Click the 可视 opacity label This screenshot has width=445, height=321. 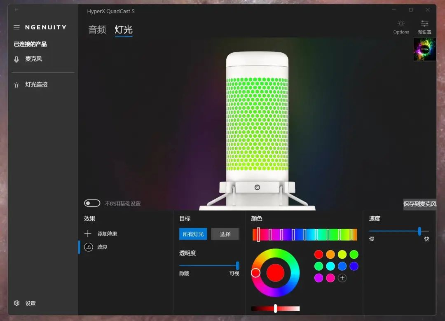pyautogui.click(x=234, y=273)
